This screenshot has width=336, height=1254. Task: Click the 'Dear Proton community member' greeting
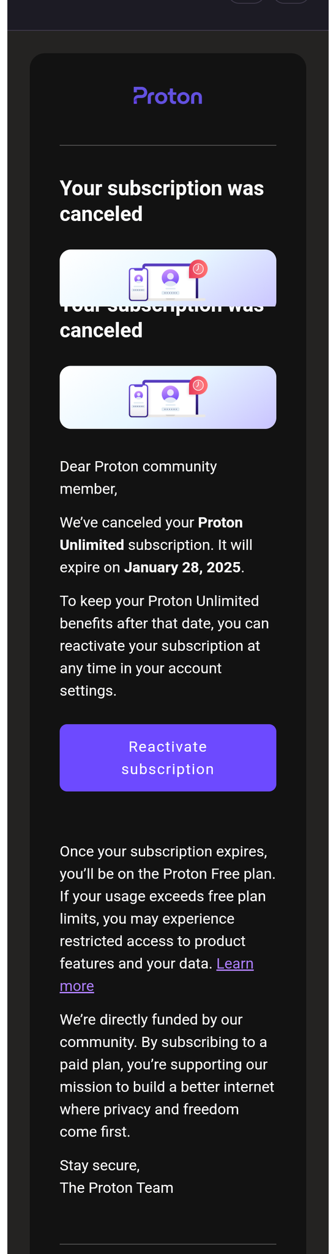[138, 478]
